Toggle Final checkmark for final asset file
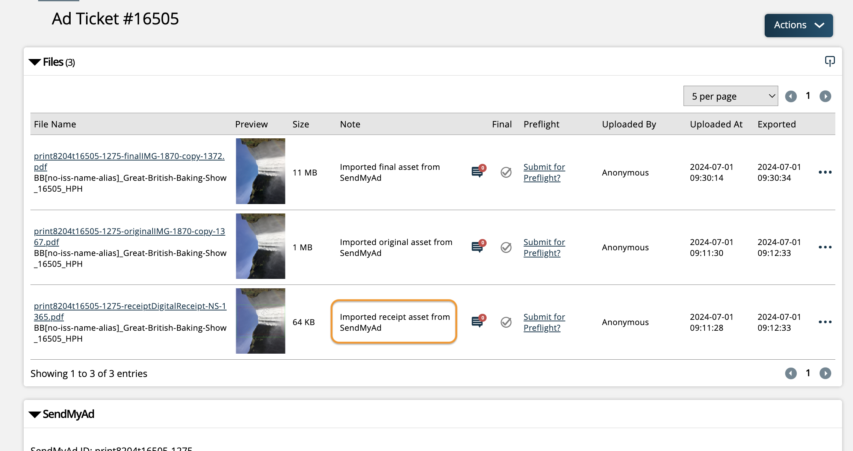 506,172
